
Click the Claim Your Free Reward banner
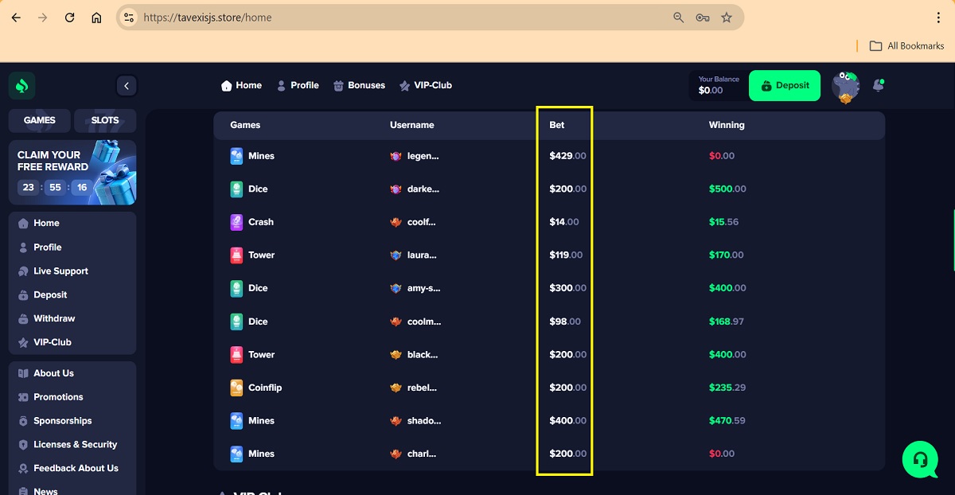[72, 173]
